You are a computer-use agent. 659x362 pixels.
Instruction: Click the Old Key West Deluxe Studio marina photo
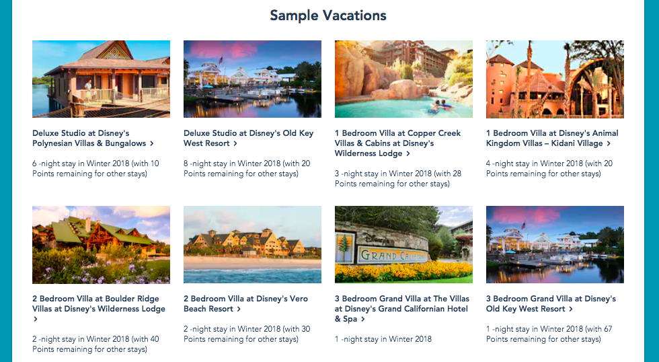[x=253, y=79]
